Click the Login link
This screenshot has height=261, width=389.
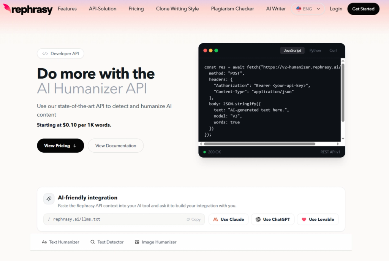336,9
